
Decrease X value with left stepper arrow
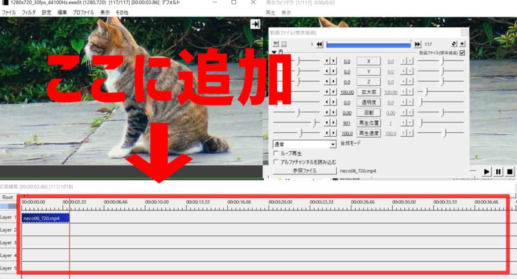pos(327,61)
